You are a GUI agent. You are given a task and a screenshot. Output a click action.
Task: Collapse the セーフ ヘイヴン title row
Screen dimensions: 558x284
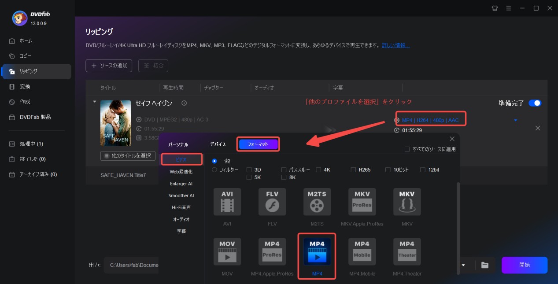tap(94, 102)
